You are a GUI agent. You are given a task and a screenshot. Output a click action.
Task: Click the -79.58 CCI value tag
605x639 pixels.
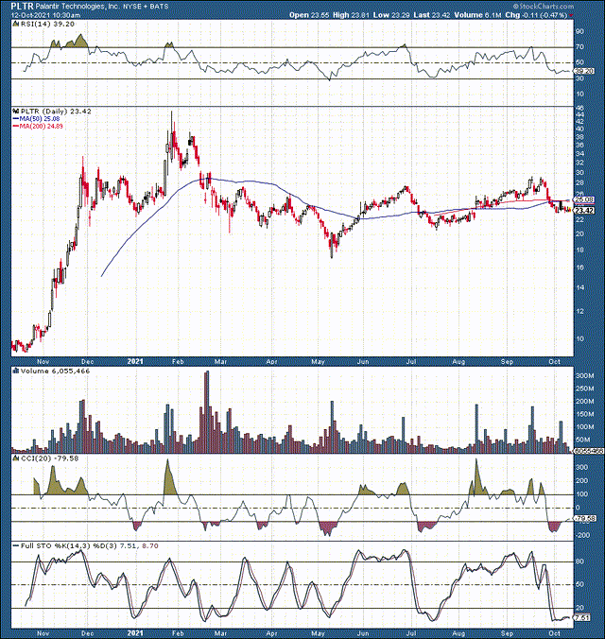pyautogui.click(x=584, y=518)
